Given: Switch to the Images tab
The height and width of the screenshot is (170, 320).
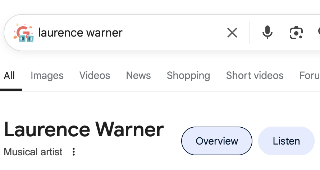Looking at the screenshot, I should (47, 76).
